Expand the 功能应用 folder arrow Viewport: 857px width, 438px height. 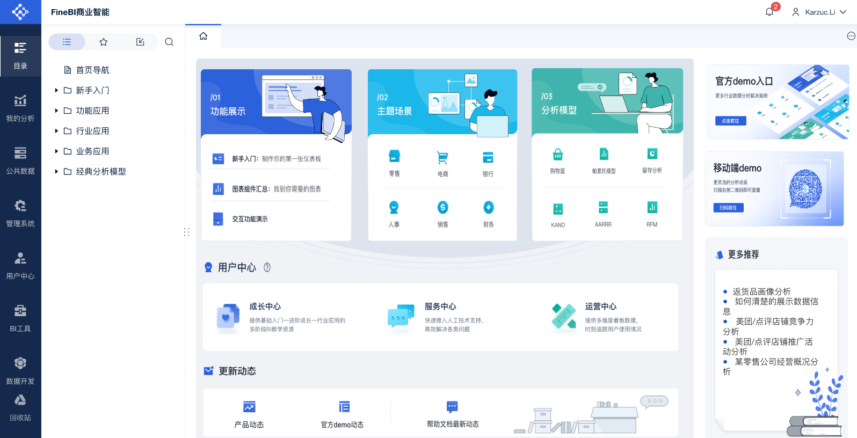pyautogui.click(x=56, y=111)
